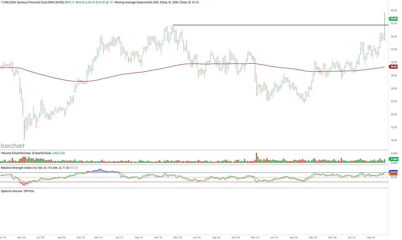Click the red 38.36 value in header

(195, 2)
